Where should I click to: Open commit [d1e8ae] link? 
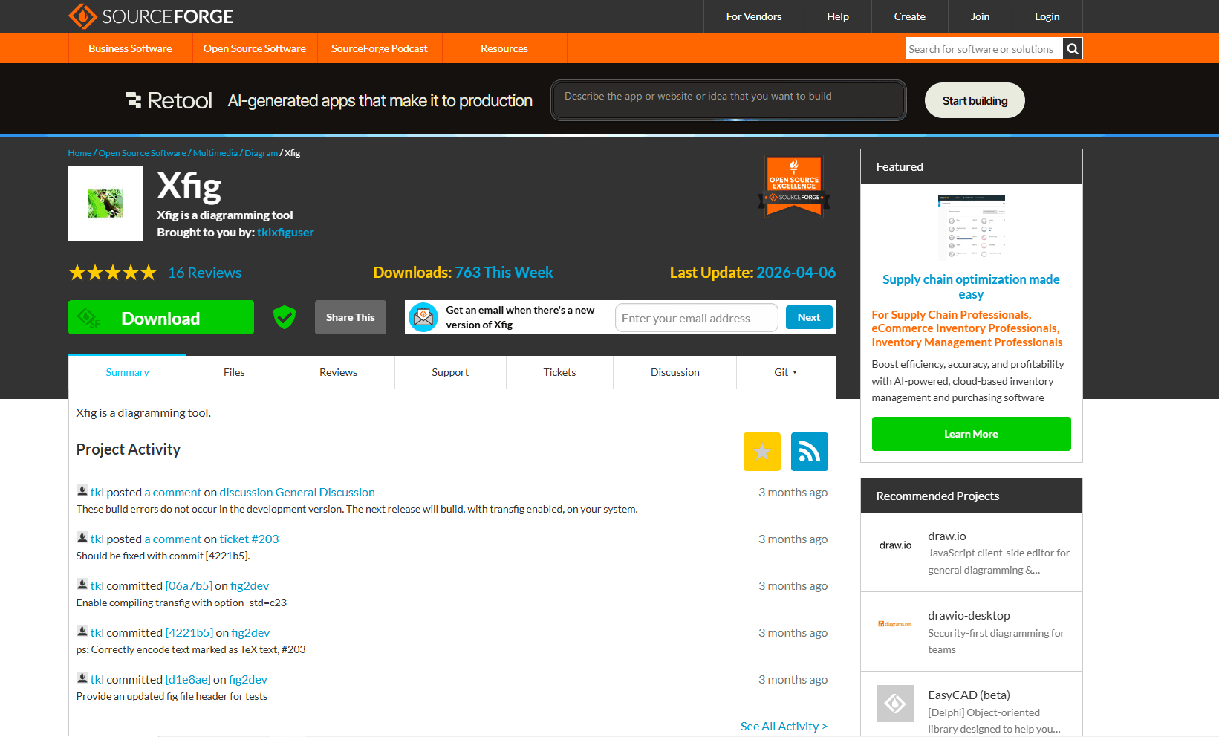188,679
